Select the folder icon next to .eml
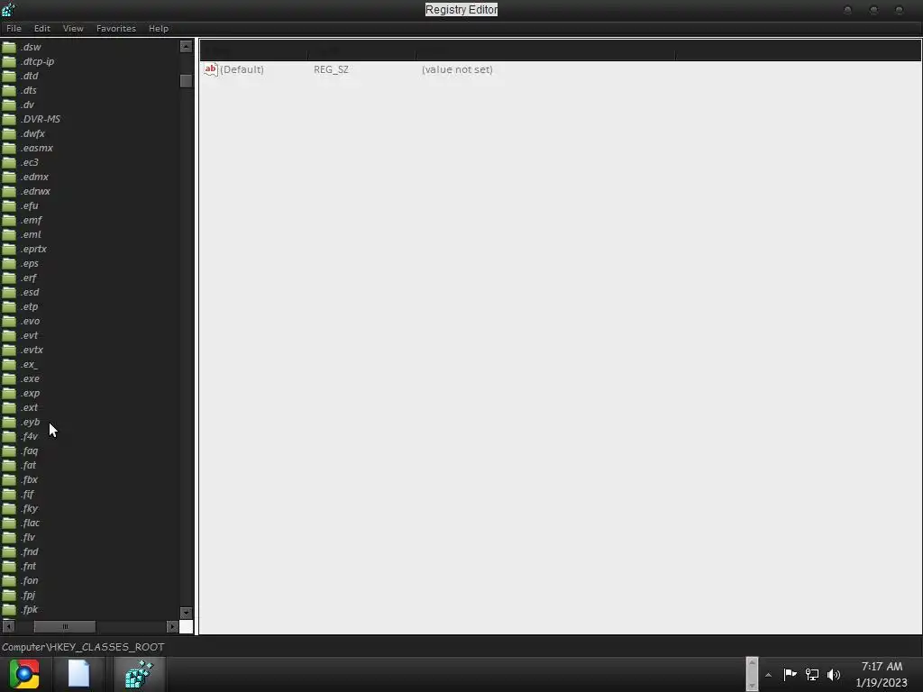 pyautogui.click(x=9, y=234)
